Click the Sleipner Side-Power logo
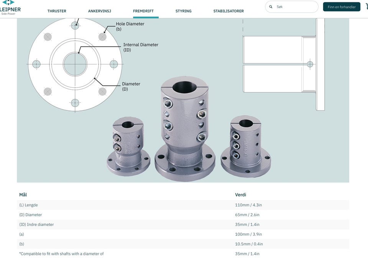This screenshot has width=368, height=265. (10, 8)
